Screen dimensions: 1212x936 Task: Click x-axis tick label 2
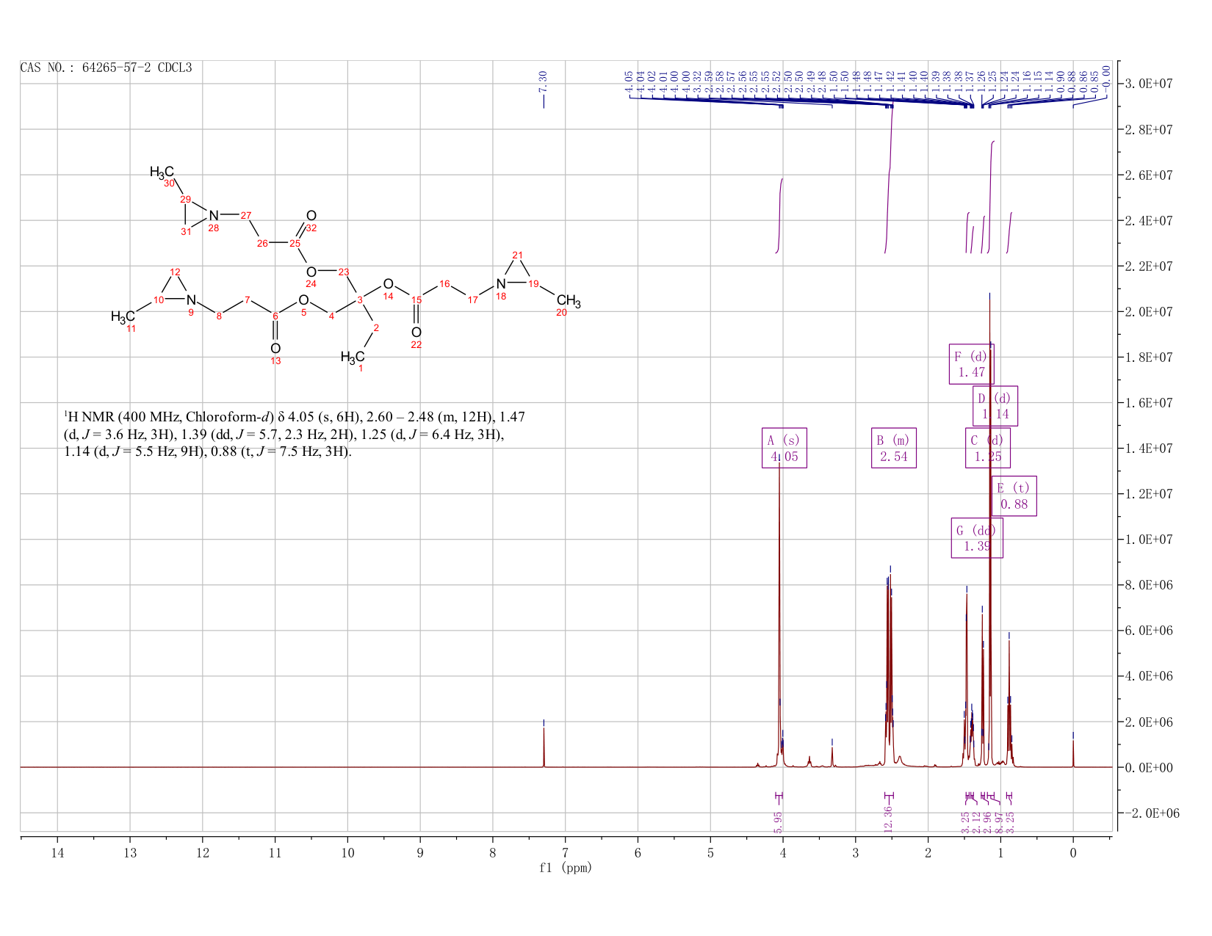pyautogui.click(x=928, y=853)
